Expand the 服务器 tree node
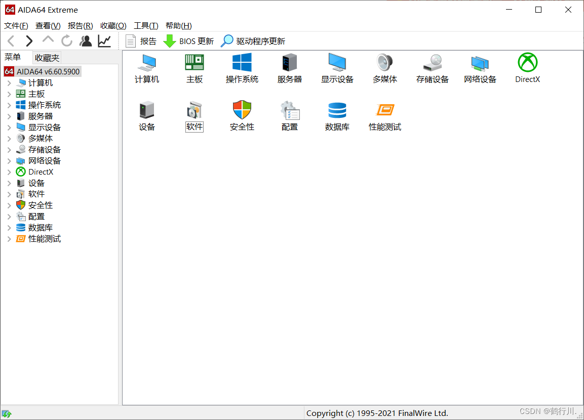 point(9,116)
